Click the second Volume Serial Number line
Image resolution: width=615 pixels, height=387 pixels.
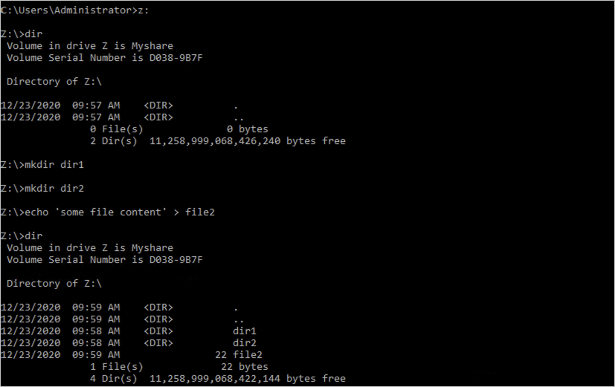[x=105, y=260]
